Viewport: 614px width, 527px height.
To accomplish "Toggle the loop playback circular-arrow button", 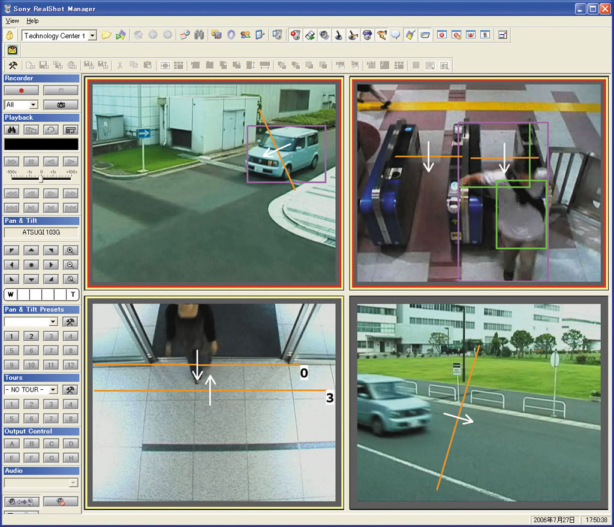I will [x=51, y=130].
